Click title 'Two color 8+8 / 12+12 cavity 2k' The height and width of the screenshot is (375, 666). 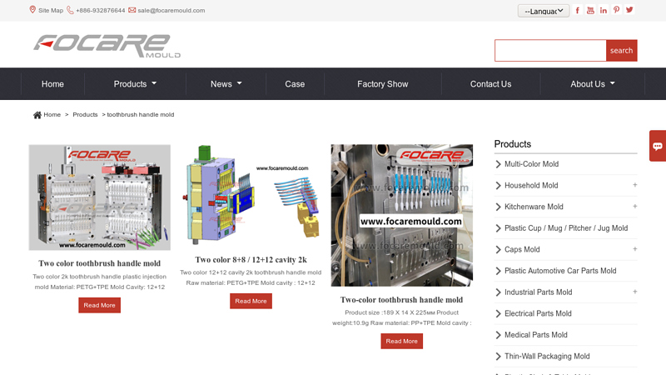pyautogui.click(x=251, y=260)
